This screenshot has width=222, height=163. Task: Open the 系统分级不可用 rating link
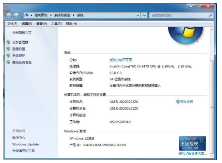120,60
